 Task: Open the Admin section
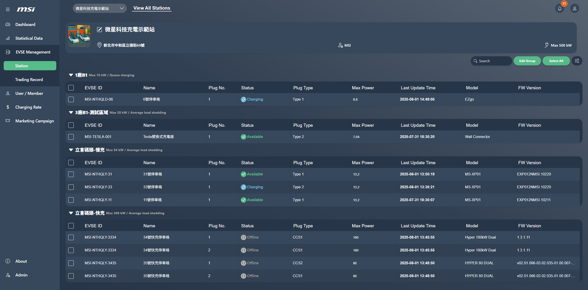pyautogui.click(x=21, y=275)
